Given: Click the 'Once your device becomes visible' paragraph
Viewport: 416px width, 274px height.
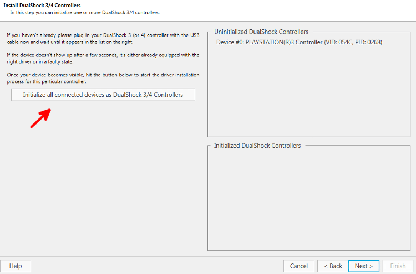Looking at the screenshot, I should 103,78.
